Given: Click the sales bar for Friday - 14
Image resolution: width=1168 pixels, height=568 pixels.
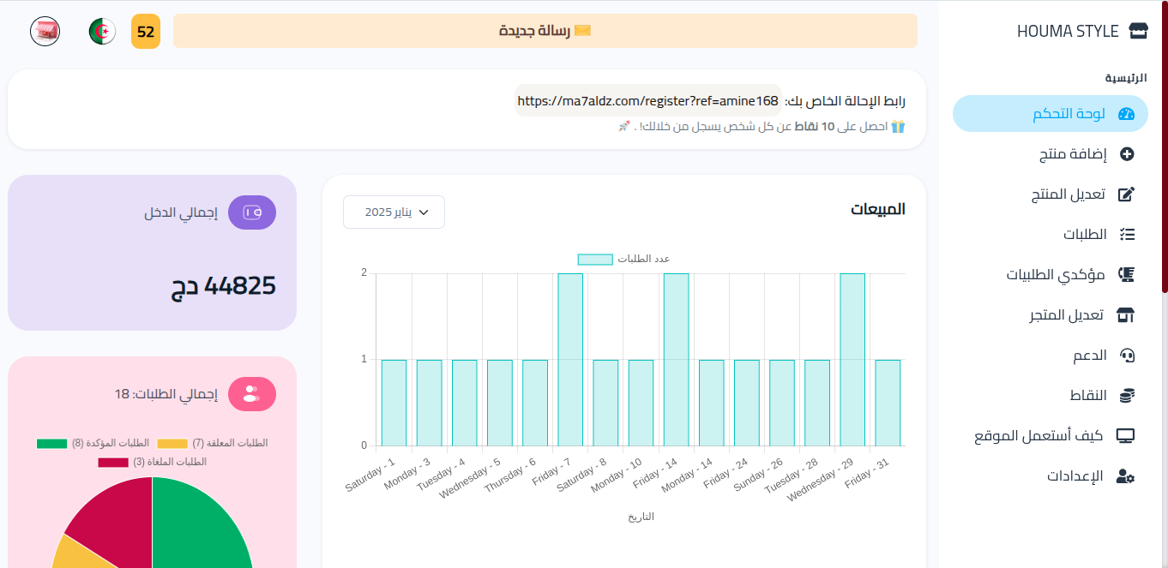Looking at the screenshot, I should [676, 360].
